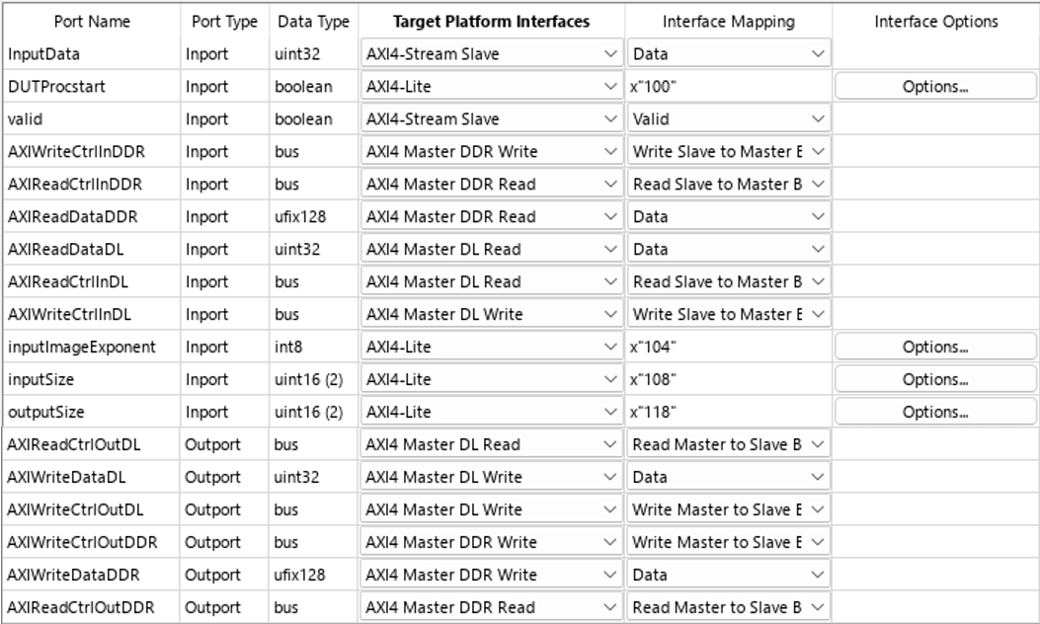Open Options for DUTProcstart row
Screen dimensions: 1040x624
(935, 87)
